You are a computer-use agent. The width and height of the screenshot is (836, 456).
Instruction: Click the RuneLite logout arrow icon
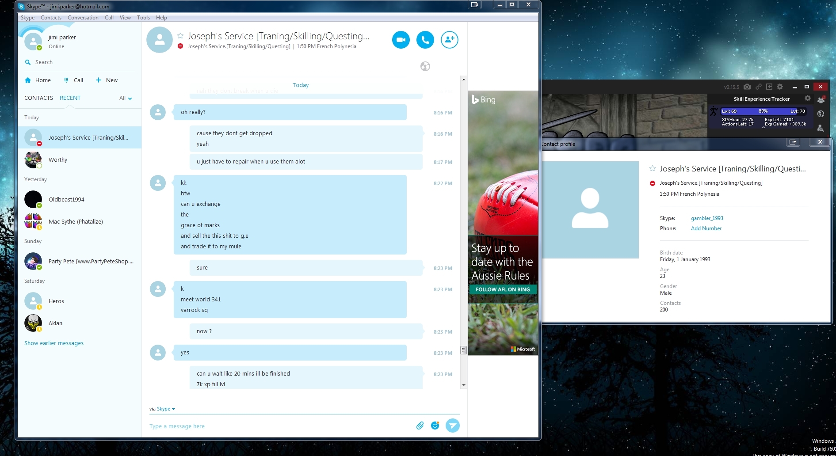(x=769, y=87)
